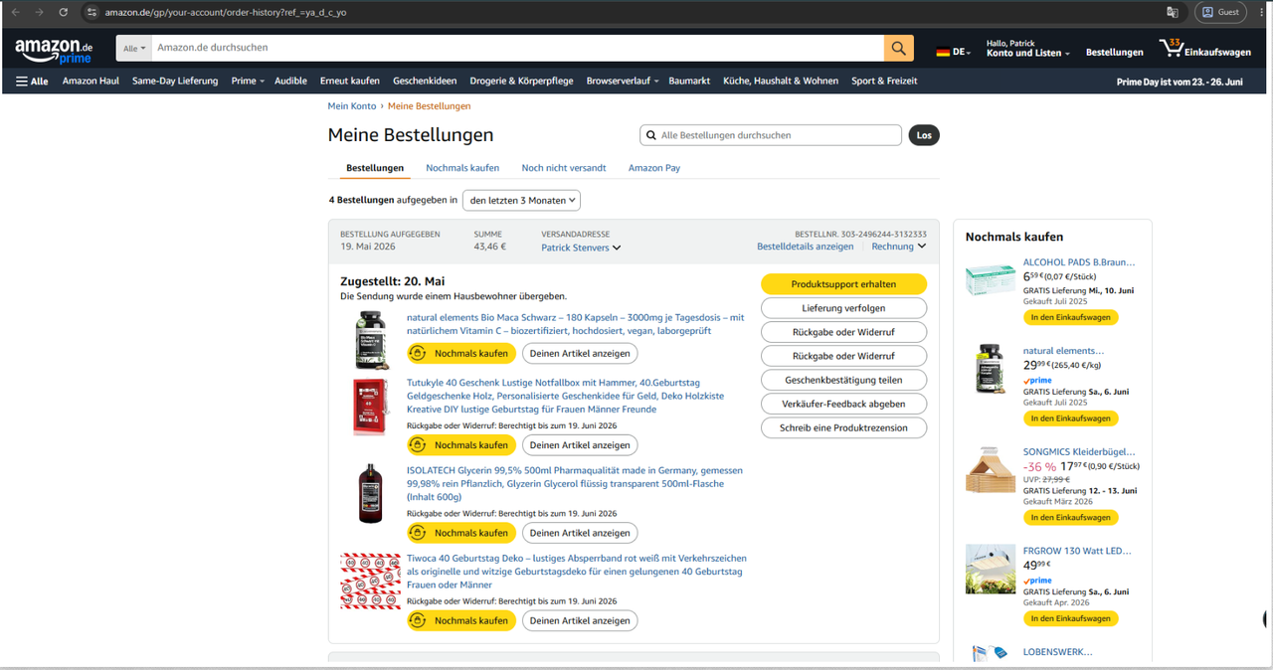The image size is (1273, 670).
Task: Click the ISOLATECH Glycerin bottle image
Action: [x=371, y=493]
